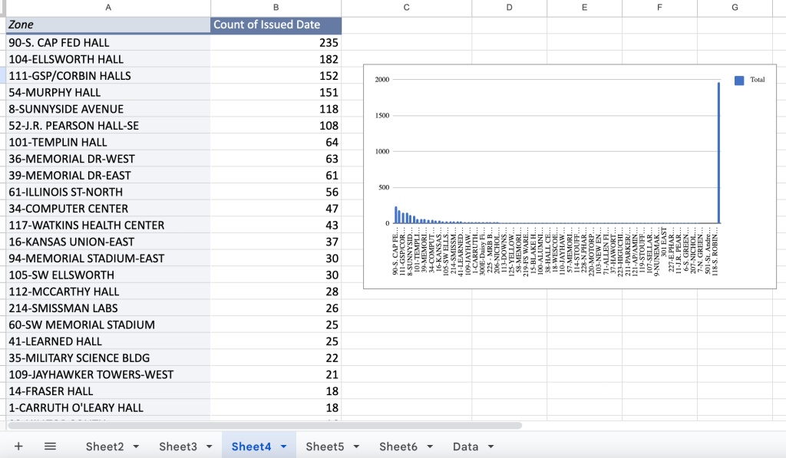
Task: Select cell with value 235
Action: point(276,43)
